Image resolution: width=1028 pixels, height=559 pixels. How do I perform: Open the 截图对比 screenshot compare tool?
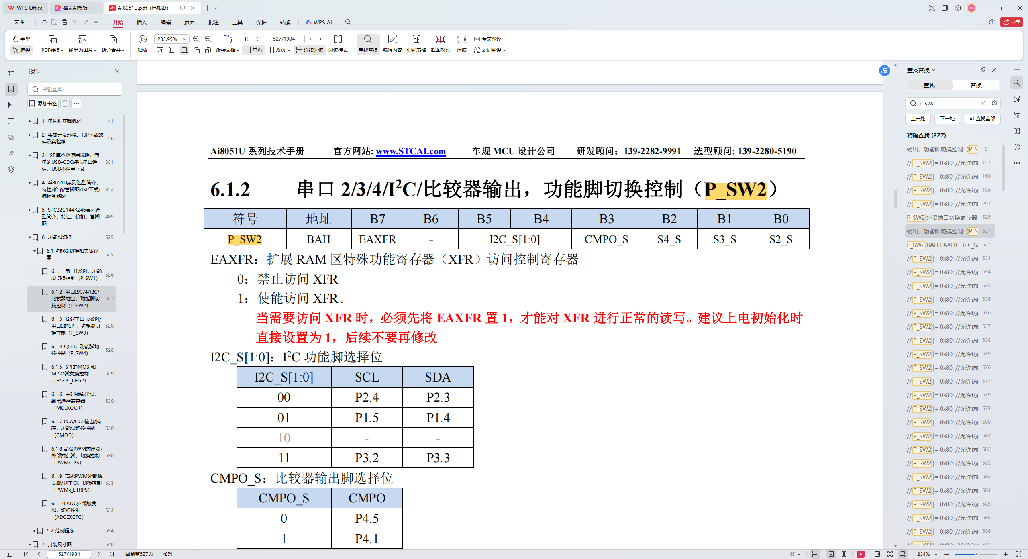point(440,44)
